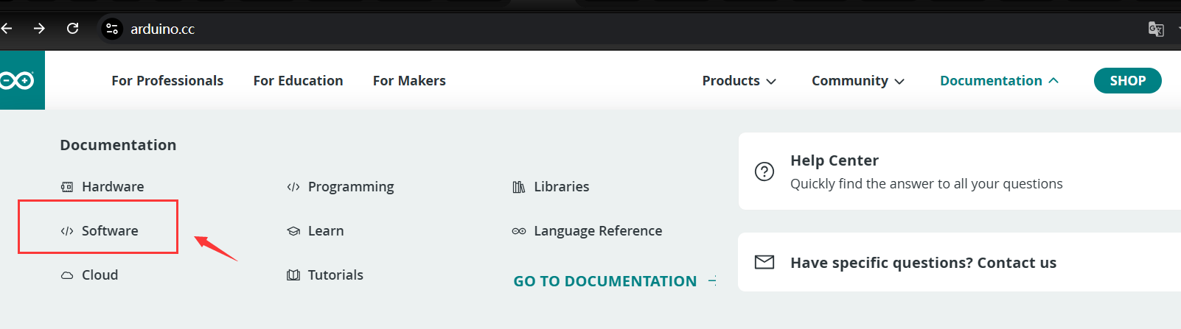
Task: Open the translate page icon
Action: [x=1156, y=29]
